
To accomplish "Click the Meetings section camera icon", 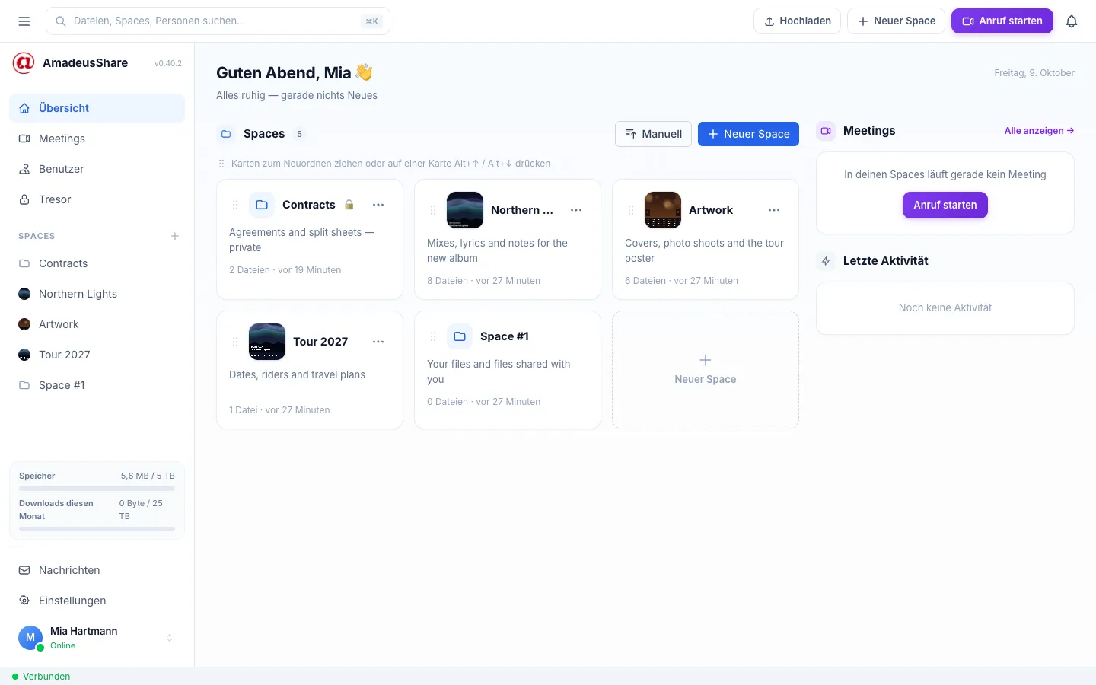I will (826, 131).
